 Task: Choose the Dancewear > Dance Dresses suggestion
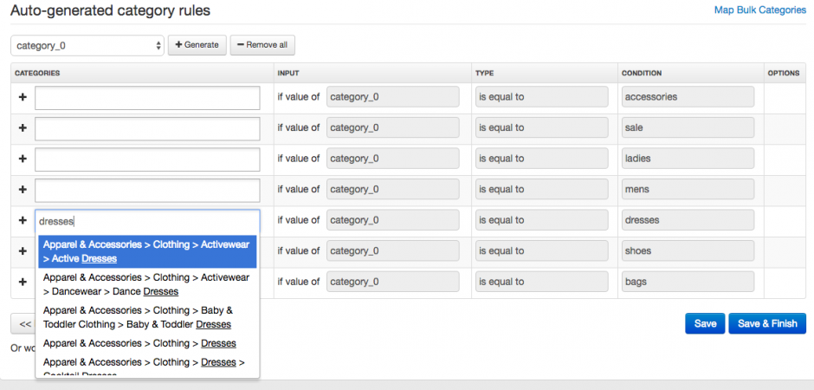click(146, 284)
